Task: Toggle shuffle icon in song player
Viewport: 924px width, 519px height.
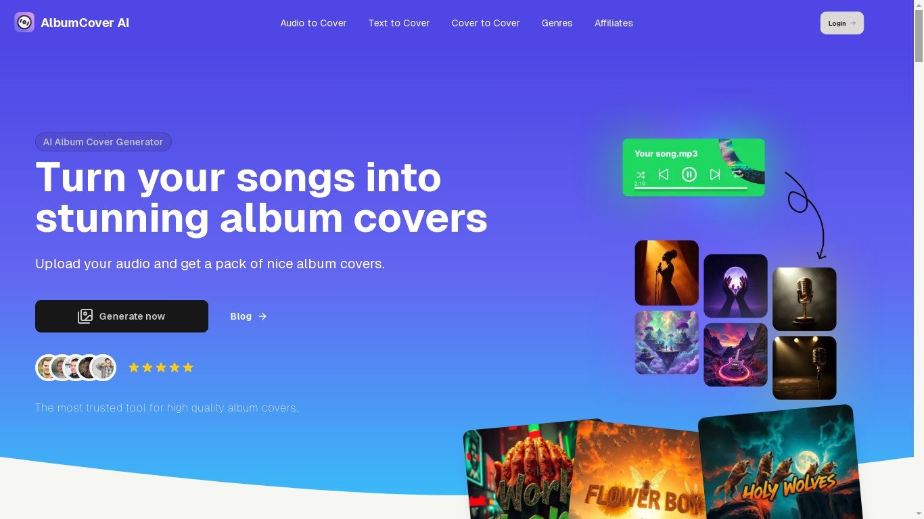Action: click(640, 175)
